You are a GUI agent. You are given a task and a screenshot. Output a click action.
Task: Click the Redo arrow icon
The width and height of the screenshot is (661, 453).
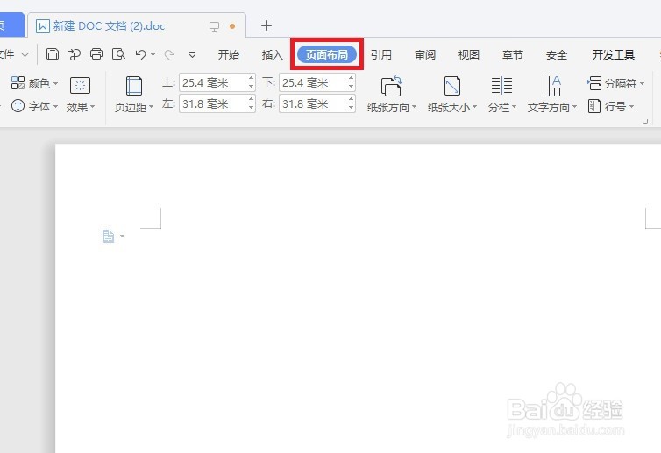pos(170,54)
